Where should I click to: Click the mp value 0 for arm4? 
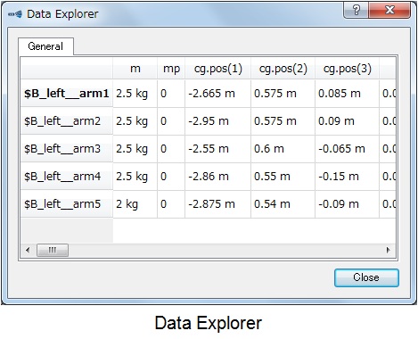171,177
